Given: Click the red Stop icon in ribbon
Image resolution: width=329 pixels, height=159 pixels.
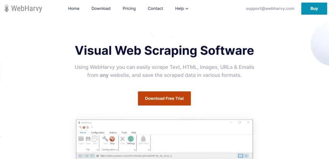Looking at the screenshot, I should click(x=112, y=139).
